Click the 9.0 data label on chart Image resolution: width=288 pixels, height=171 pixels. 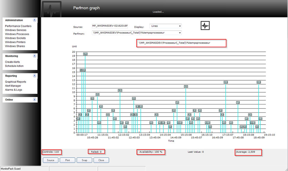pyautogui.click(x=97, y=94)
